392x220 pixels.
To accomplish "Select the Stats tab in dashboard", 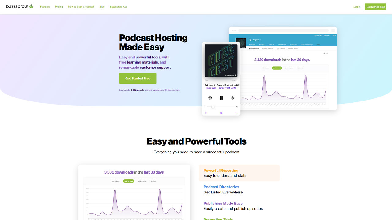I will [x=318, y=45].
